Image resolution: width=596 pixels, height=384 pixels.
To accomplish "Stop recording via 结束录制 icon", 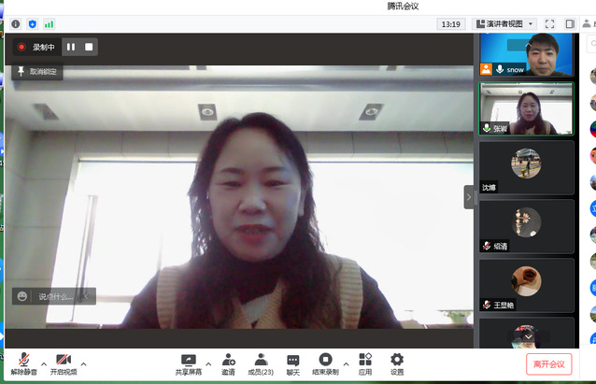I will click(x=325, y=363).
